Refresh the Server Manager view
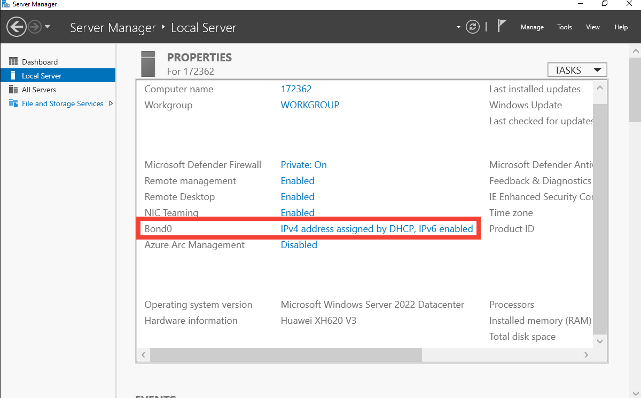Screen dimensions: 641x398 472,27
